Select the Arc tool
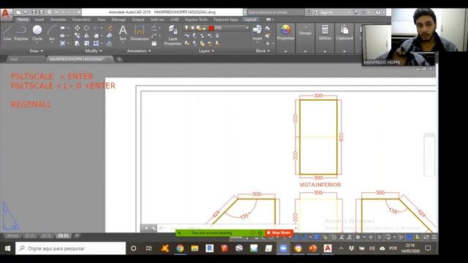This screenshot has height=263, width=468. [52, 33]
